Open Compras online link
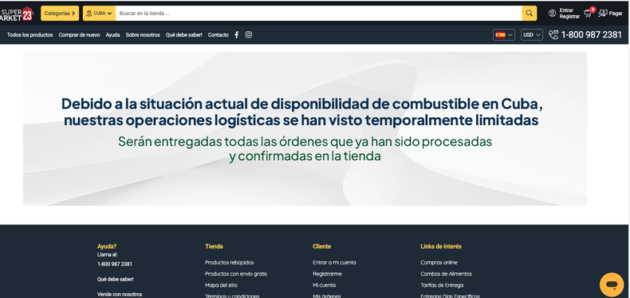 click(x=439, y=263)
